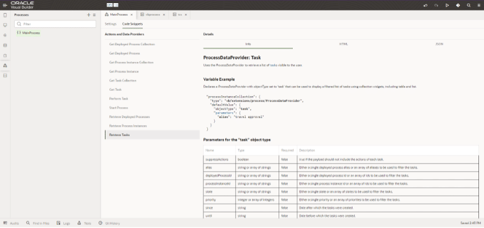This screenshot has height=228, width=484.
Task: Add a new process with the plus icon
Action: click(x=89, y=15)
